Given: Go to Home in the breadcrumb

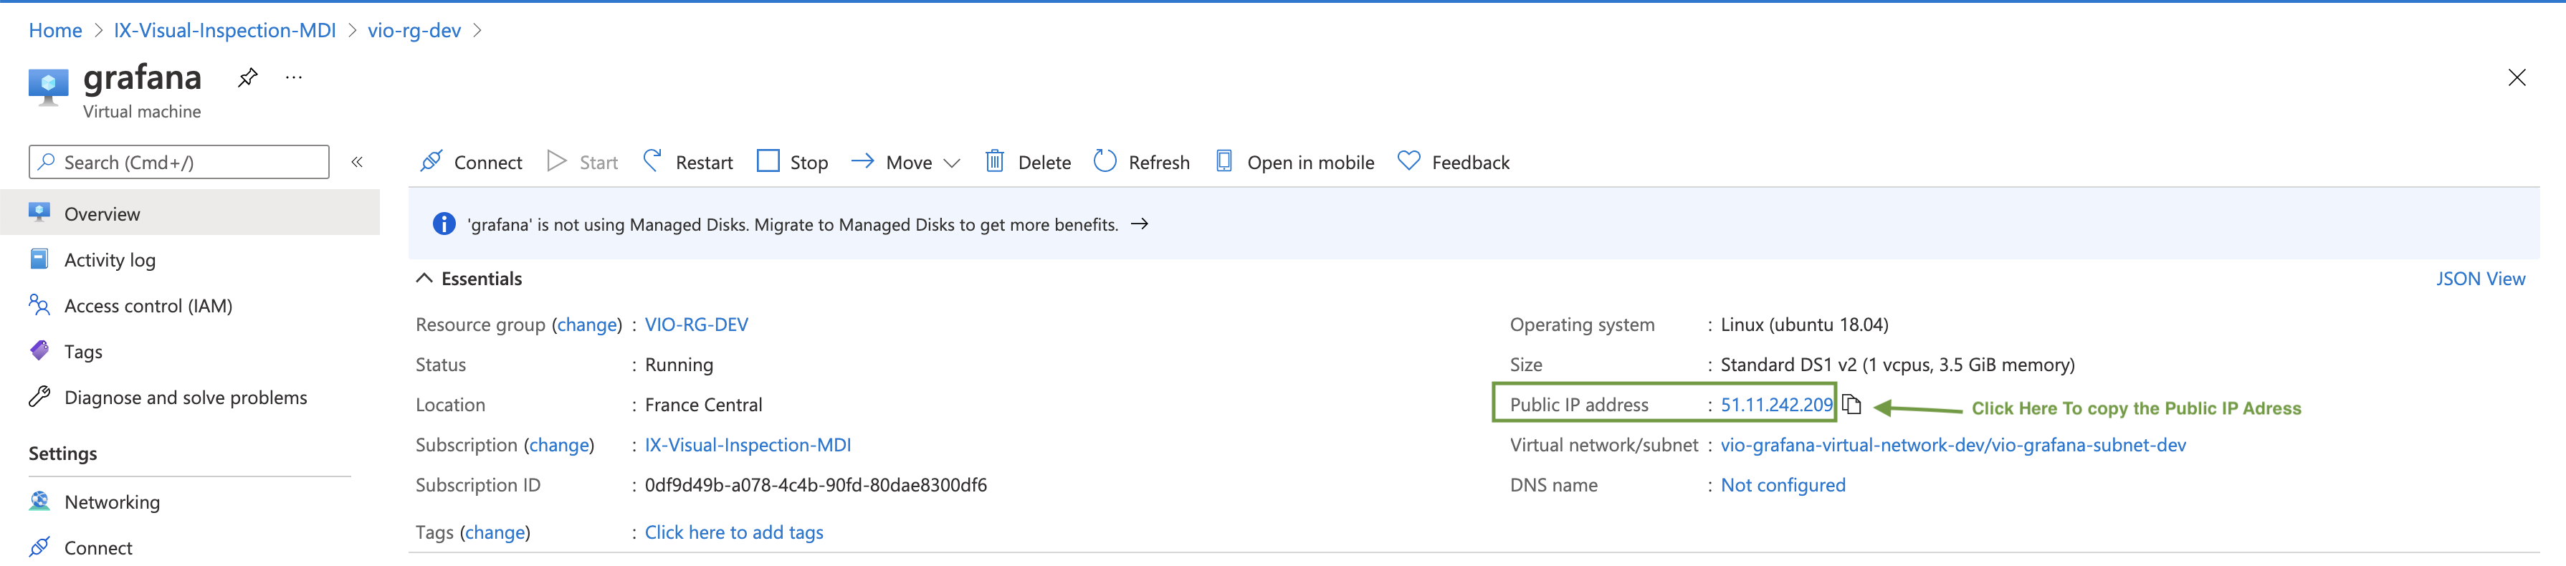Looking at the screenshot, I should (54, 30).
